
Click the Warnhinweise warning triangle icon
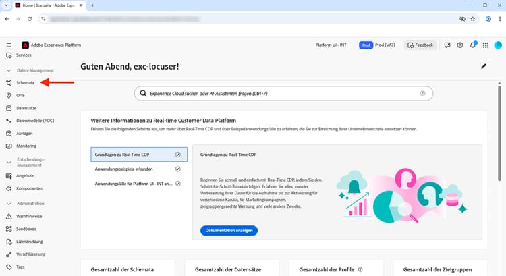(x=9, y=217)
